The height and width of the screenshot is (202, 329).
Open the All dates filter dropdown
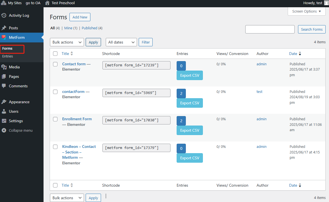click(121, 42)
